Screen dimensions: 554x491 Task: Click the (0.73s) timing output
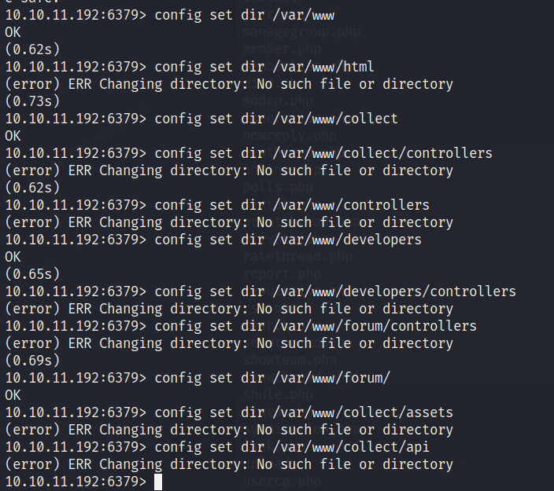click(x=32, y=101)
